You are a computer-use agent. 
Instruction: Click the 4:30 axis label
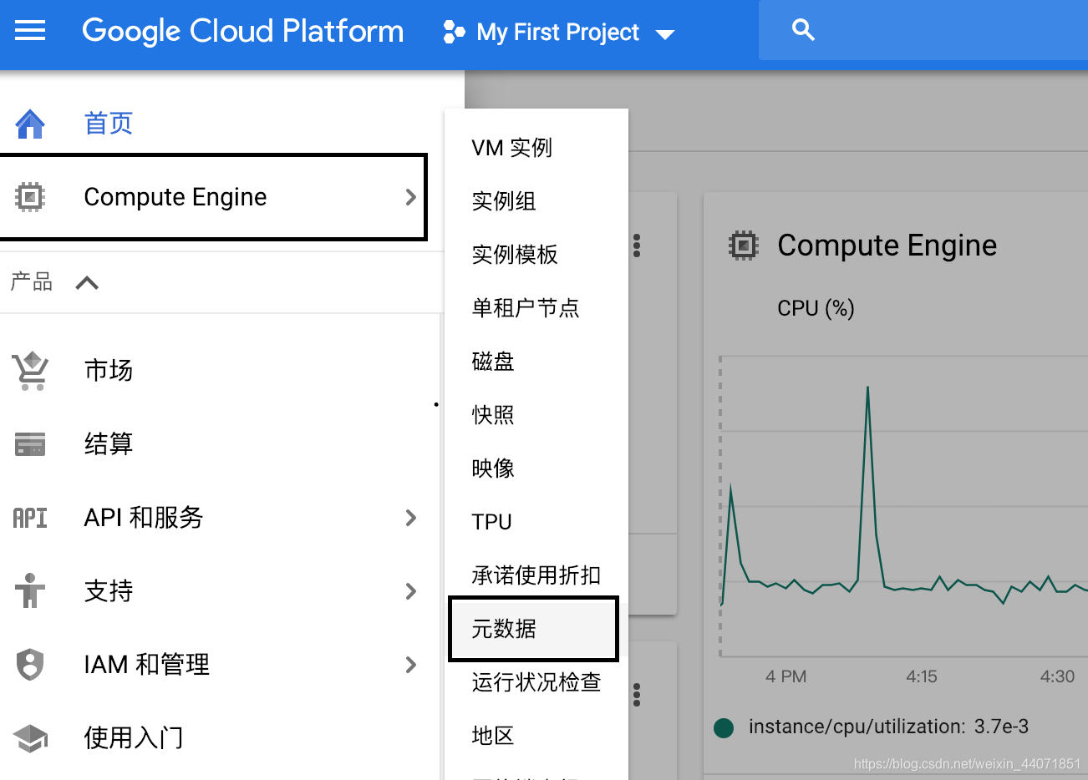coord(1057,676)
